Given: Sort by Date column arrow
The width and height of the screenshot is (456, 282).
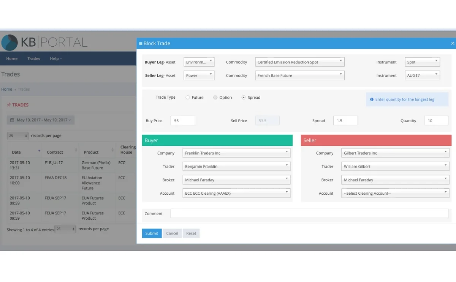Looking at the screenshot, I should [x=39, y=151].
